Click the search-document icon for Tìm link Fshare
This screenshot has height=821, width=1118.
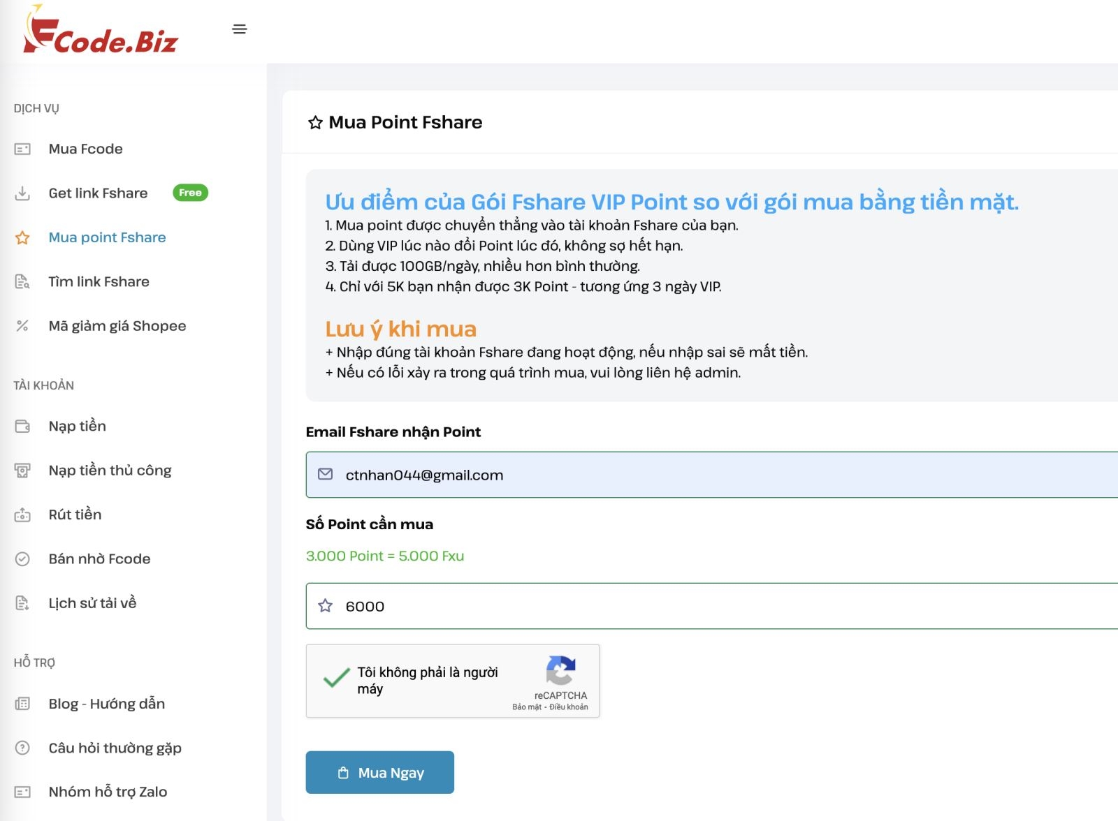tap(22, 281)
